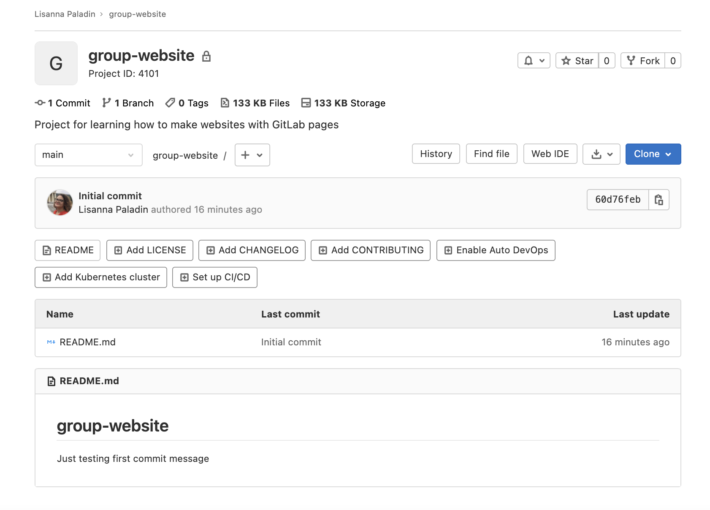Open the README.md file row
Screen dimensions: 710x510
click(88, 342)
